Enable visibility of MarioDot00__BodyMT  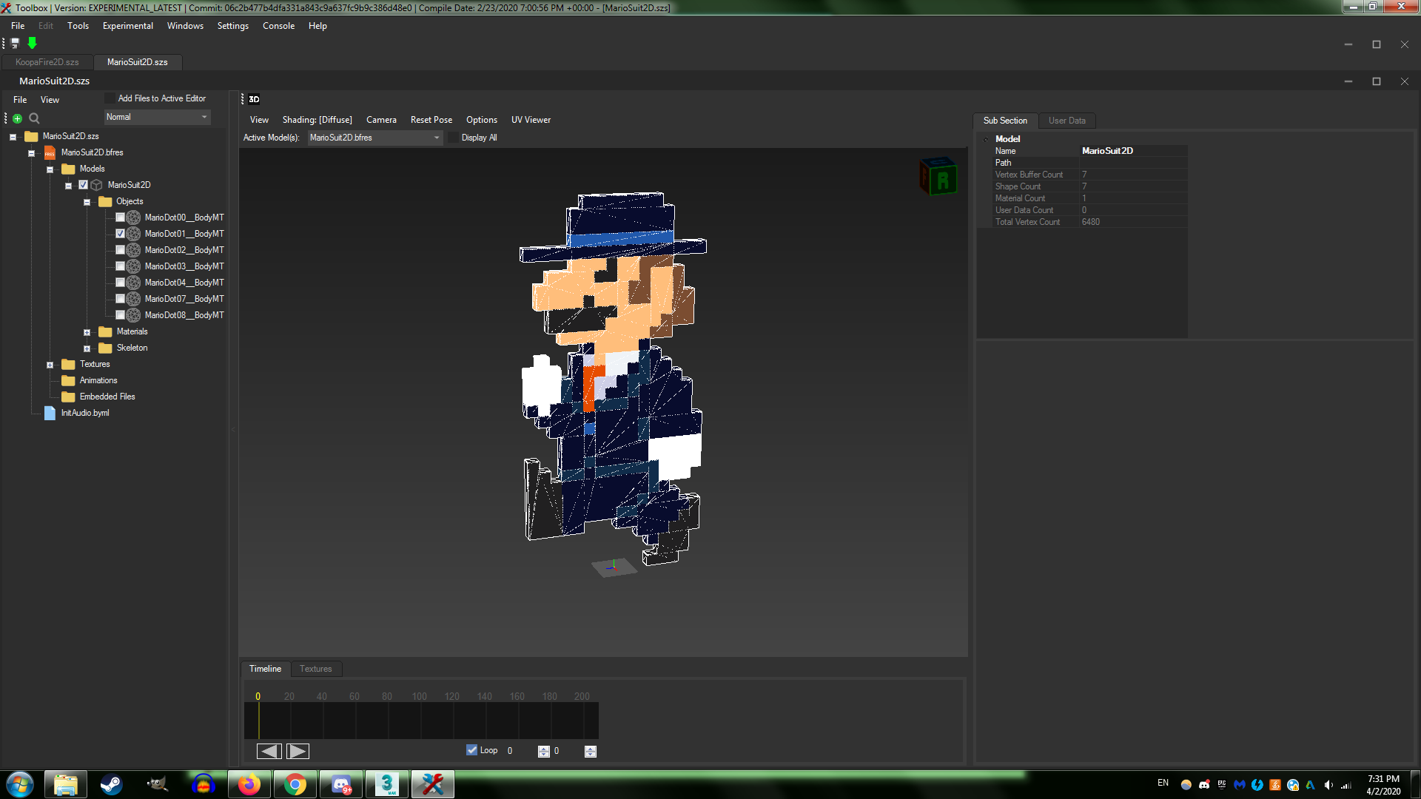tap(120, 218)
